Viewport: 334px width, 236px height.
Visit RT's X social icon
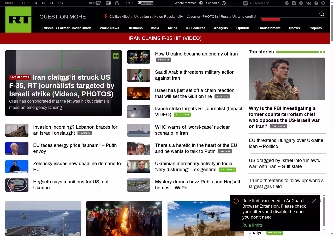(301, 3)
